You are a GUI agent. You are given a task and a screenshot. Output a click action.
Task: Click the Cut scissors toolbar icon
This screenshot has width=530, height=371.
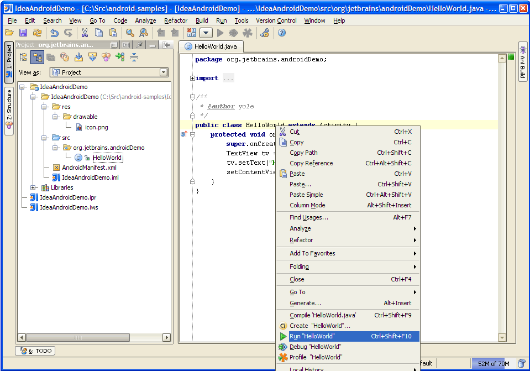coord(85,33)
